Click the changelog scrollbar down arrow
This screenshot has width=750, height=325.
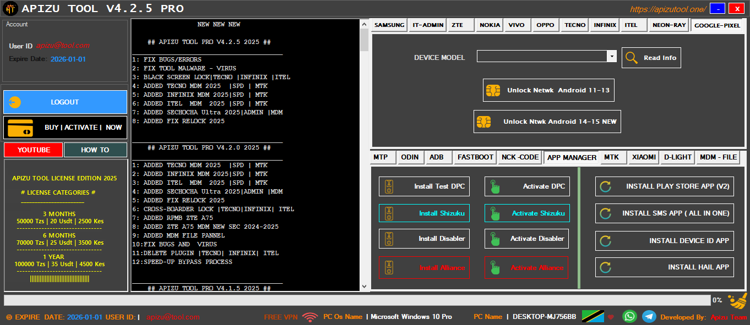364,287
